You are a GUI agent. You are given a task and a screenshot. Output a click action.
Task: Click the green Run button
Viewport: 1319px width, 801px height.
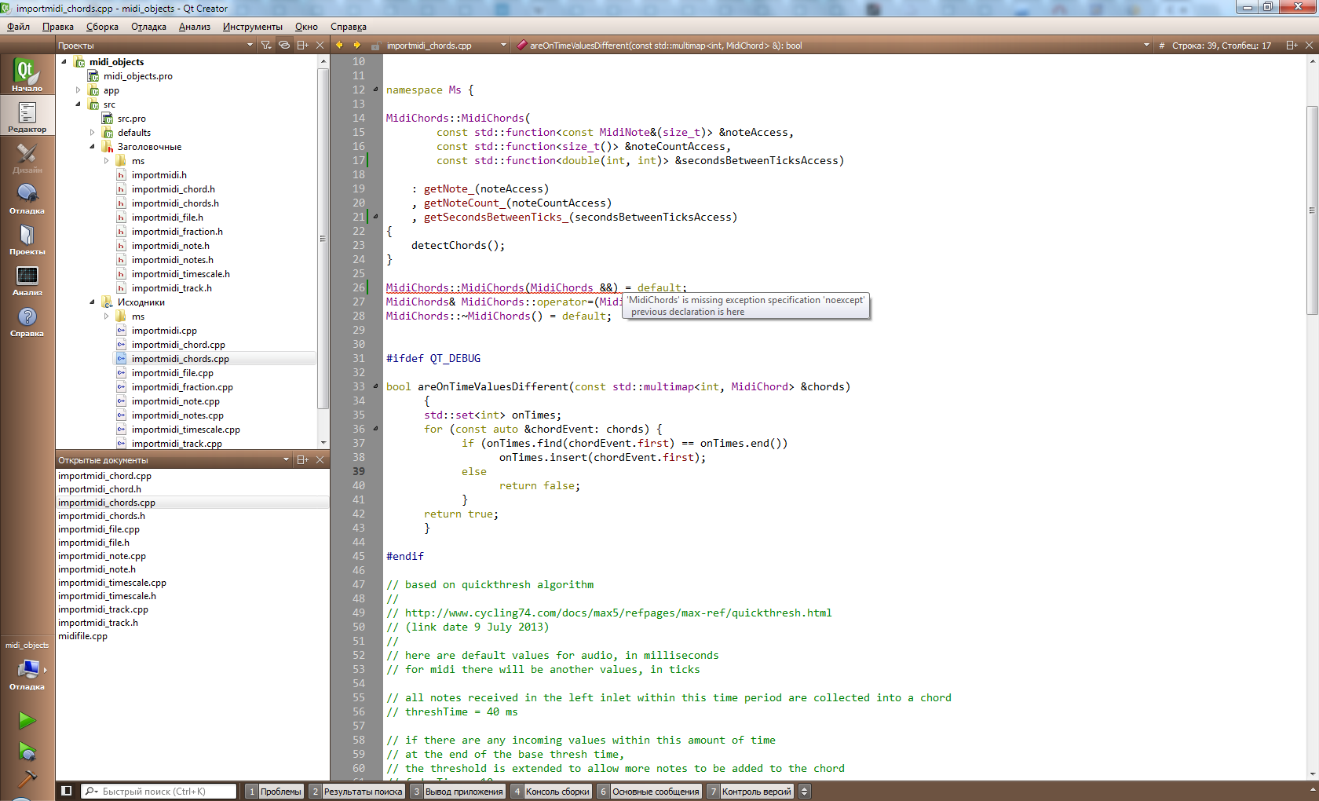27,720
